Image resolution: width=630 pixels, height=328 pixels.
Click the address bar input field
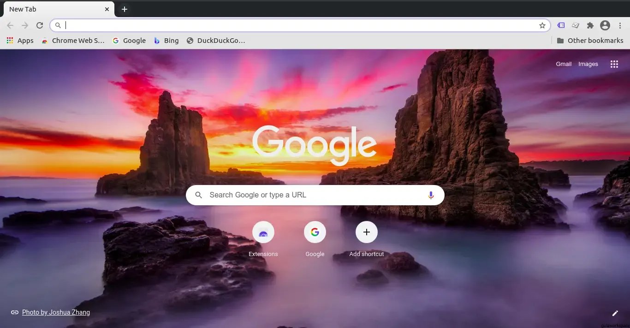(x=300, y=25)
